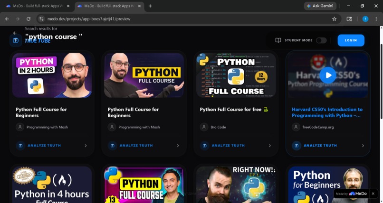Open the Python in 4 hours thumbnail
The image size is (383, 203).
[x=52, y=185]
